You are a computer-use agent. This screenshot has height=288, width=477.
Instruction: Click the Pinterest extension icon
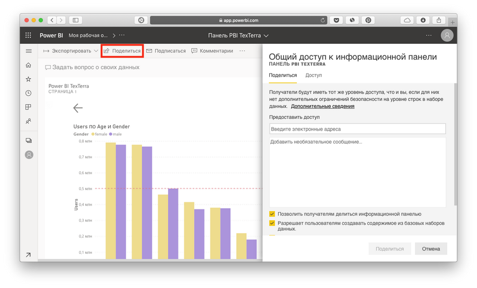pyautogui.click(x=368, y=20)
